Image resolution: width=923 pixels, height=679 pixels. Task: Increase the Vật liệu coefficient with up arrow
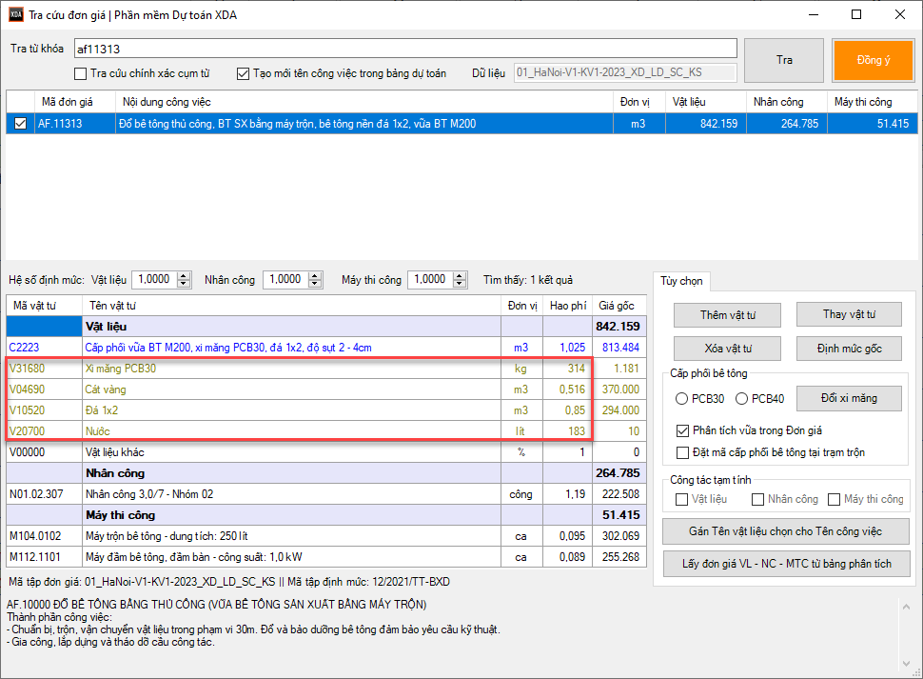[x=184, y=275]
